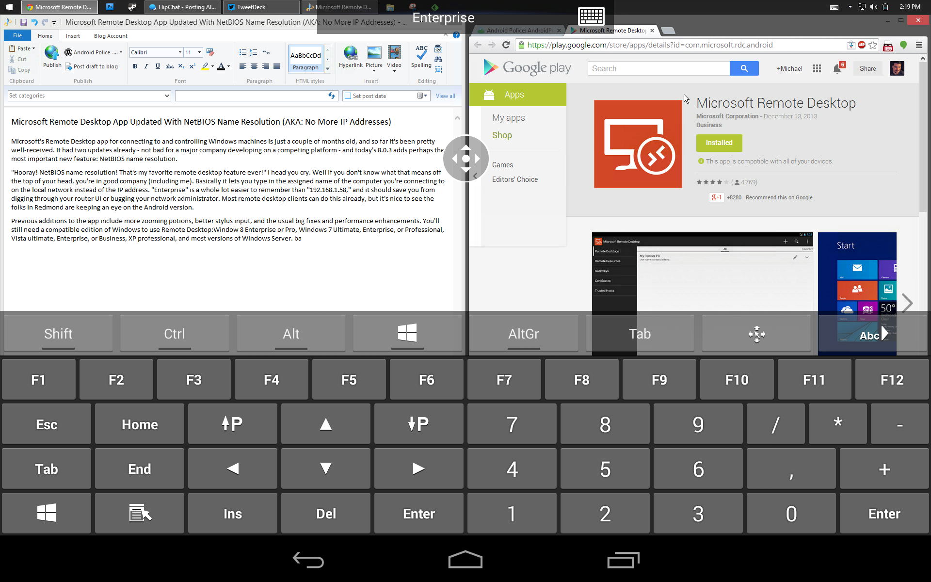Click the Google Play notifications bell

tap(837, 69)
